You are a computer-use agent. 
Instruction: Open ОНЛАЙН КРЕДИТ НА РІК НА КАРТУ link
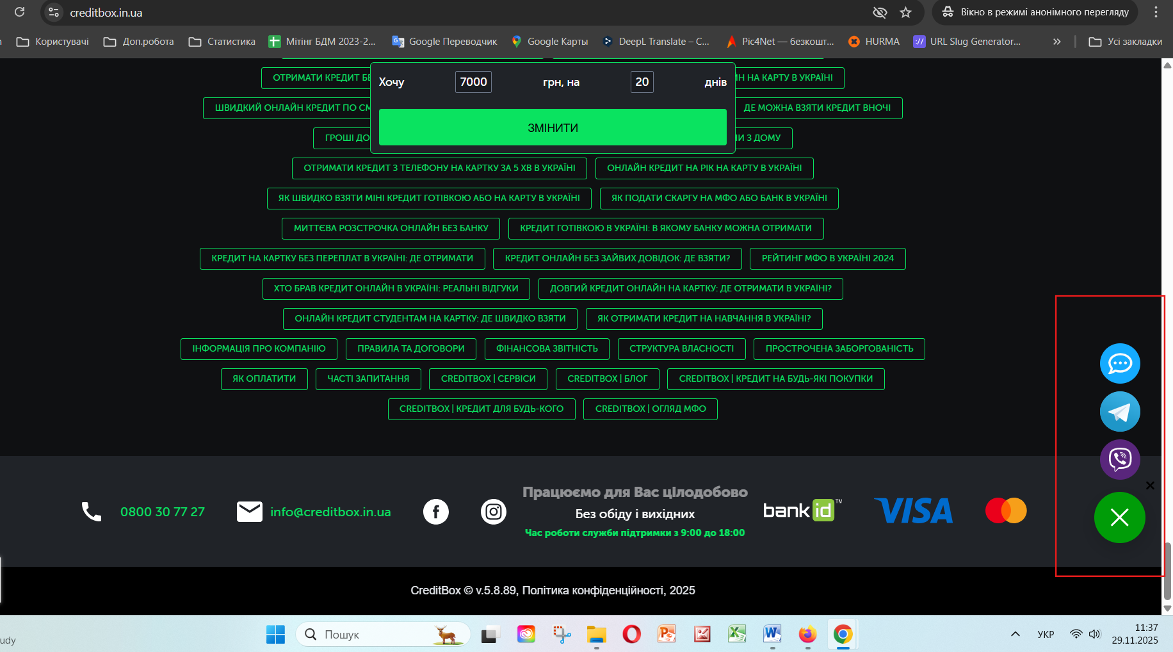click(x=704, y=168)
